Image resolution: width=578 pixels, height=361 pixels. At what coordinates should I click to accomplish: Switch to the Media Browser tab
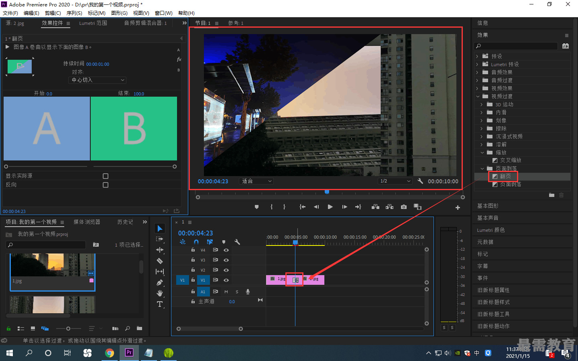click(x=87, y=222)
